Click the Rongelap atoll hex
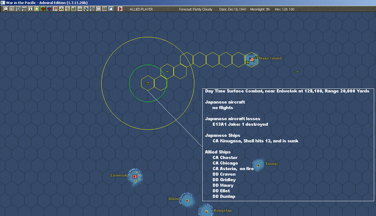This screenshot has height=216, width=376. pos(206,211)
